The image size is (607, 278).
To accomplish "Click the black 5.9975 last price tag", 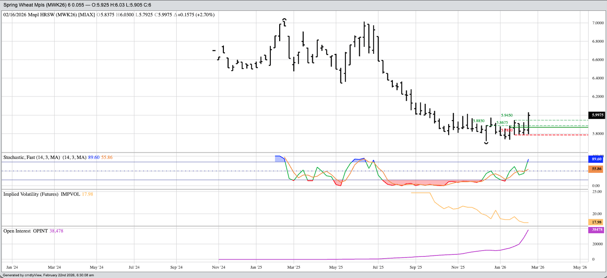I will pyautogui.click(x=598, y=115).
